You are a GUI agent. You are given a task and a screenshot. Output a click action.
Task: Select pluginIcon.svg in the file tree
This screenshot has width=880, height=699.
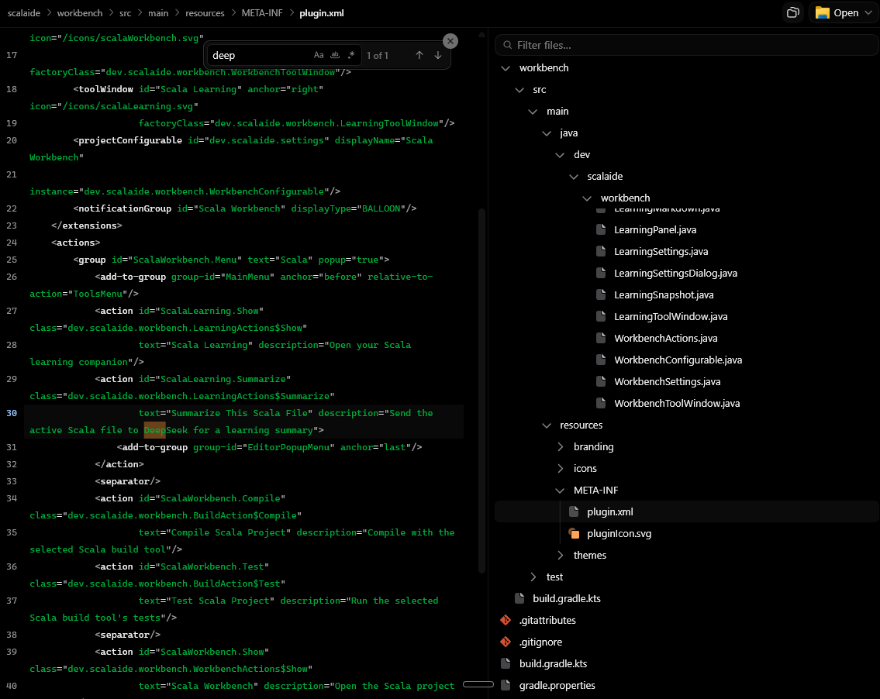pyautogui.click(x=619, y=533)
